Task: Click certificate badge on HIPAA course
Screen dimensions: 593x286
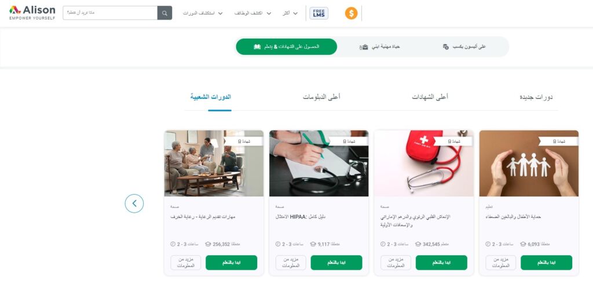Action: click(350, 141)
